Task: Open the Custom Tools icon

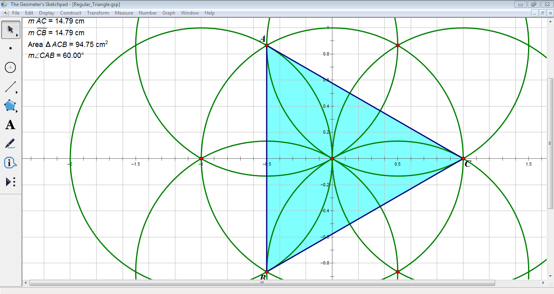Action: click(x=11, y=182)
